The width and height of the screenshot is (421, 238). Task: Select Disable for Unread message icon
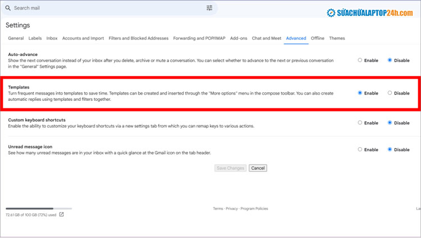coord(390,150)
